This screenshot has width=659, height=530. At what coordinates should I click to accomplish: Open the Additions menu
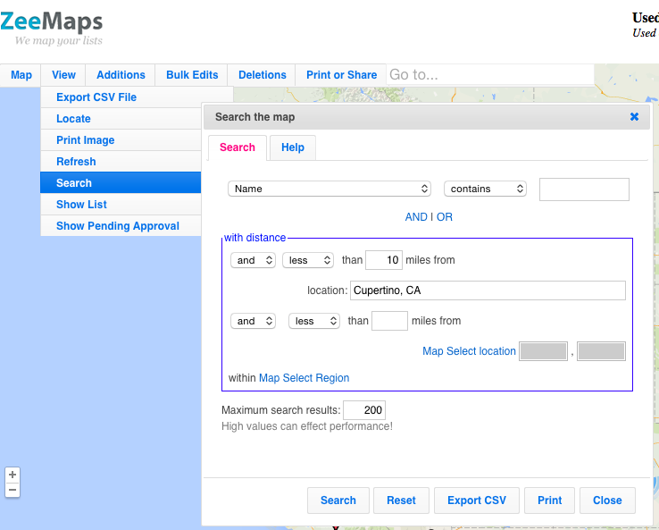click(121, 75)
